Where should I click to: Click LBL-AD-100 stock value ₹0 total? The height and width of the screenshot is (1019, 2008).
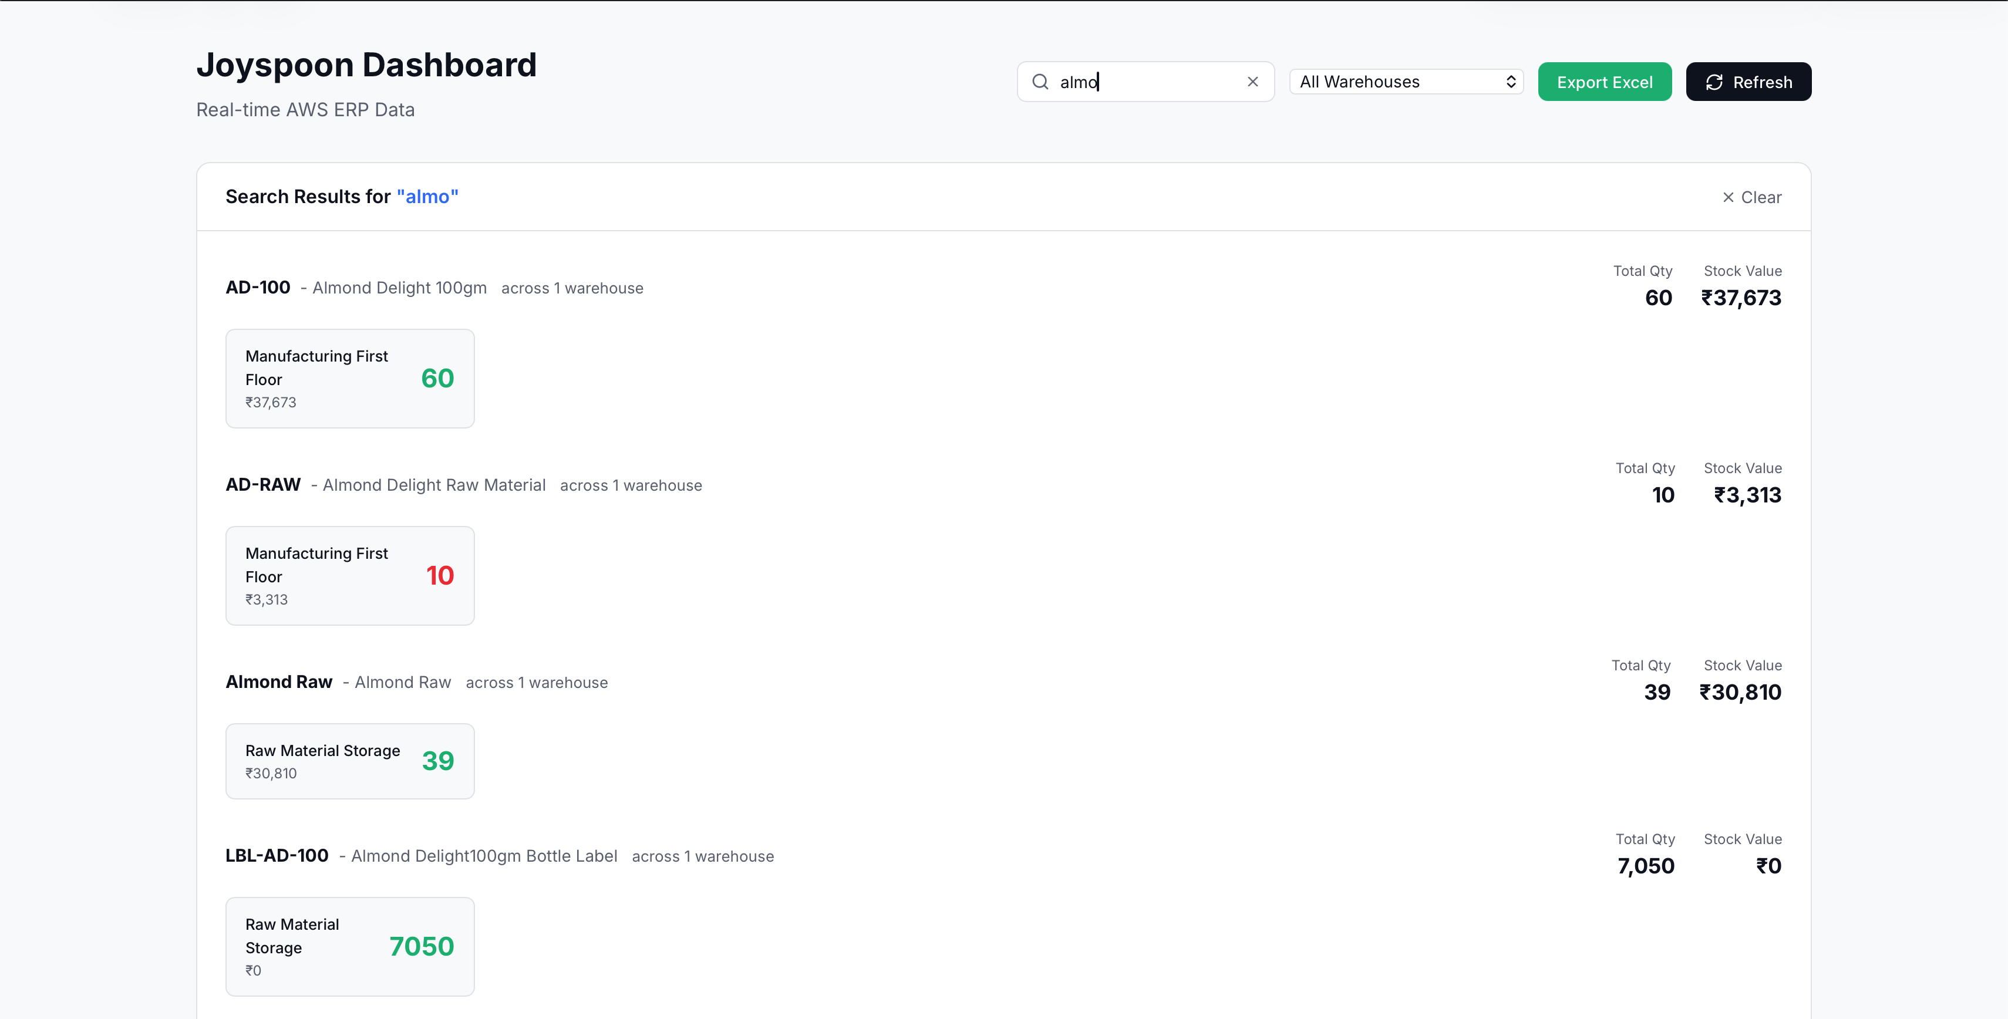coord(1768,866)
